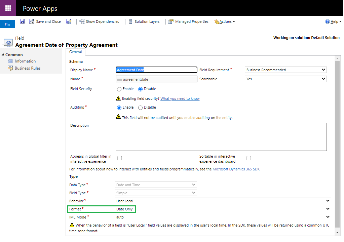Click the Save disk icon
The width and height of the screenshot is (344, 242).
click(x=22, y=22)
